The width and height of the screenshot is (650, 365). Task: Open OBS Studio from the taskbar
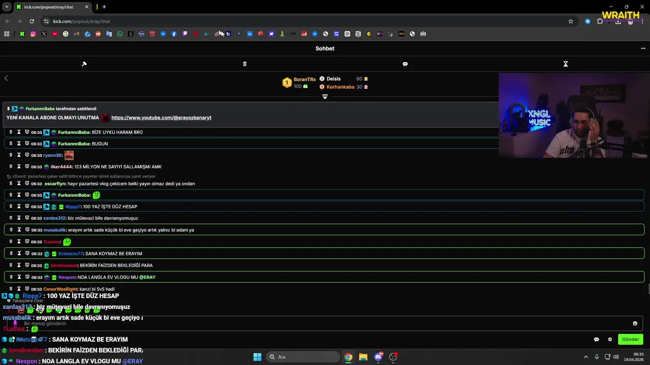393,357
